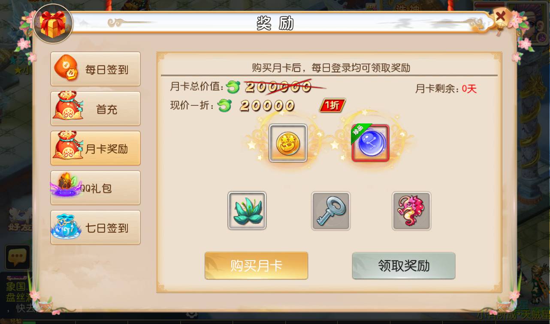
Task: Select the blue orb rare reward
Action: click(x=371, y=143)
